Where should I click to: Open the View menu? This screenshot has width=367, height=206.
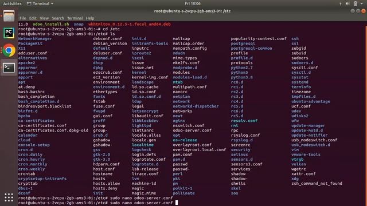pyautogui.click(x=44, y=18)
